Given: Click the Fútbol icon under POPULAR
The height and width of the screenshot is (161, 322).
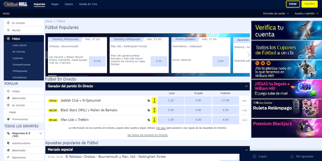Looking at the screenshot, I should [x=8, y=91].
